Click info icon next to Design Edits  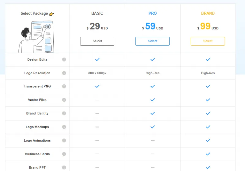click(64, 60)
